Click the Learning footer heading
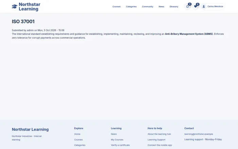238x149 pixels. pyautogui.click(x=116, y=128)
